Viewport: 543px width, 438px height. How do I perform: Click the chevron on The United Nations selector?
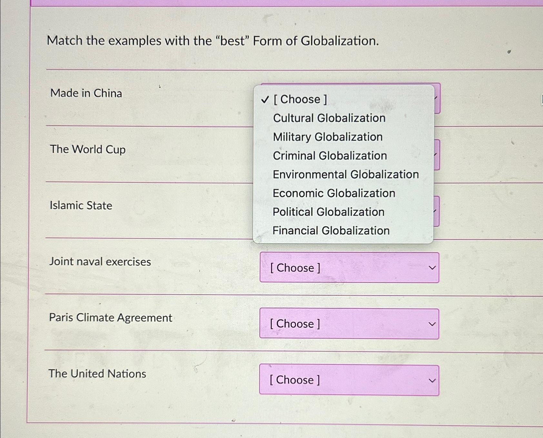(x=432, y=380)
